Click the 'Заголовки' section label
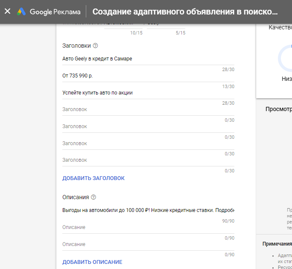292x269 pixels. click(x=76, y=46)
